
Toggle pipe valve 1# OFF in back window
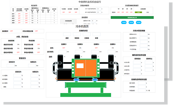119,12
